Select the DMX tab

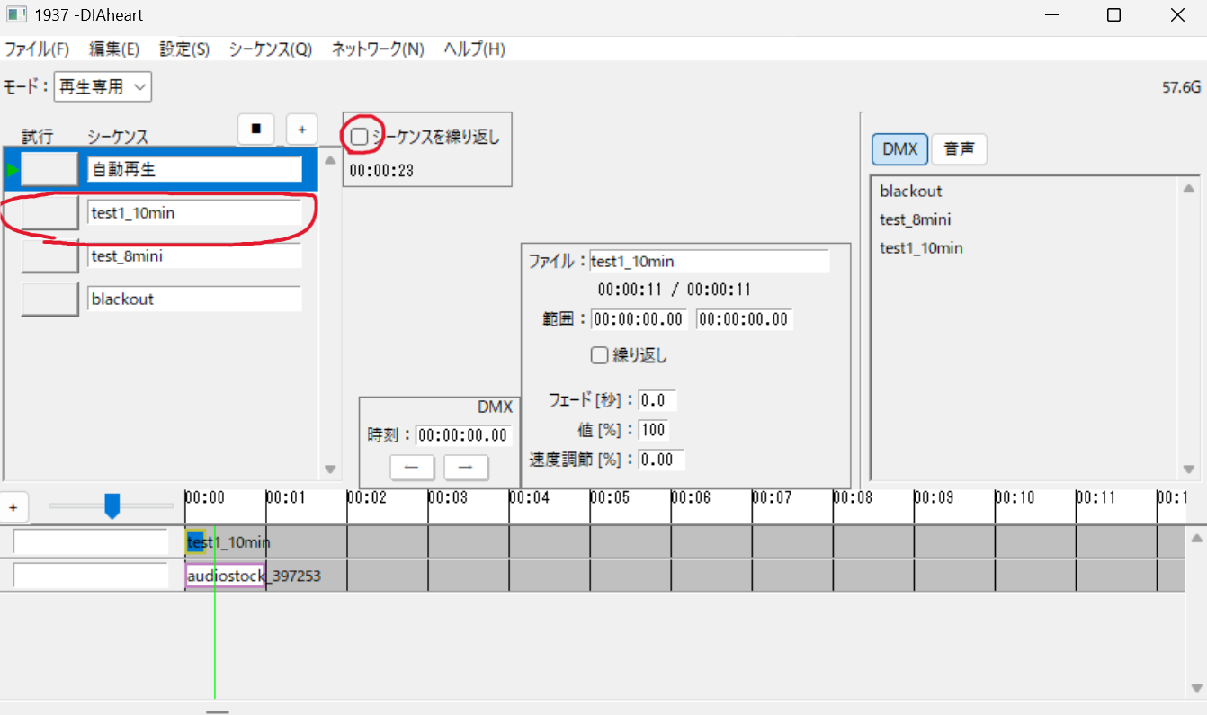pyautogui.click(x=899, y=149)
